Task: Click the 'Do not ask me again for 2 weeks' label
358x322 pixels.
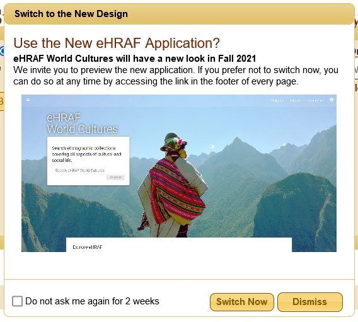Action: click(92, 301)
